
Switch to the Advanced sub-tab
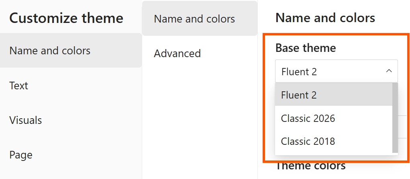click(x=177, y=53)
